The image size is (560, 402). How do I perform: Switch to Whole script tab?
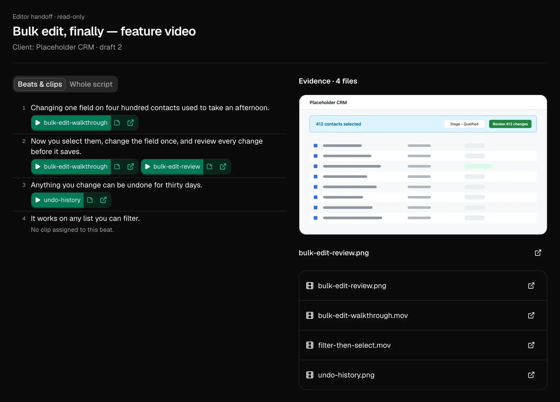click(x=91, y=84)
